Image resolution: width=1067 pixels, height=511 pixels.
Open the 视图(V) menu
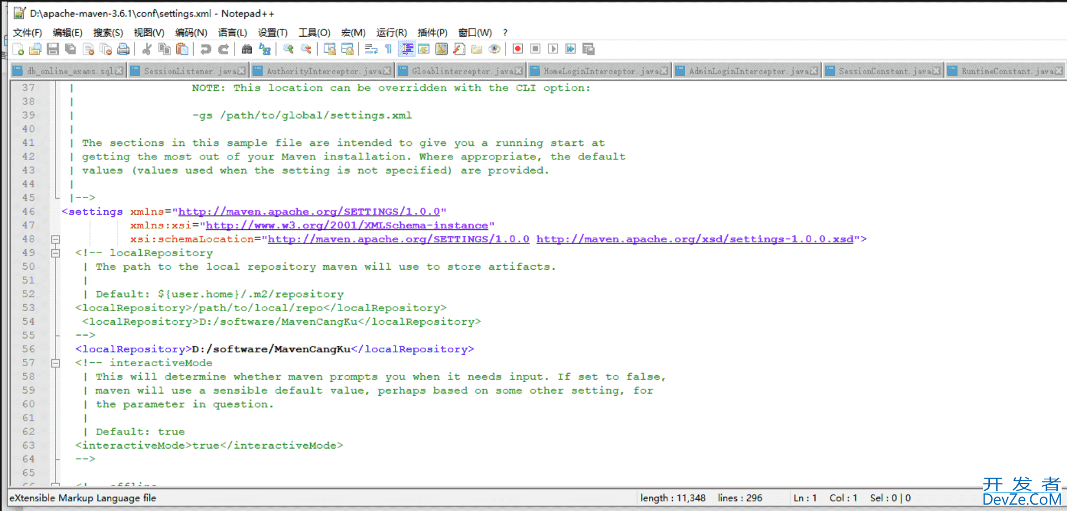coord(149,33)
